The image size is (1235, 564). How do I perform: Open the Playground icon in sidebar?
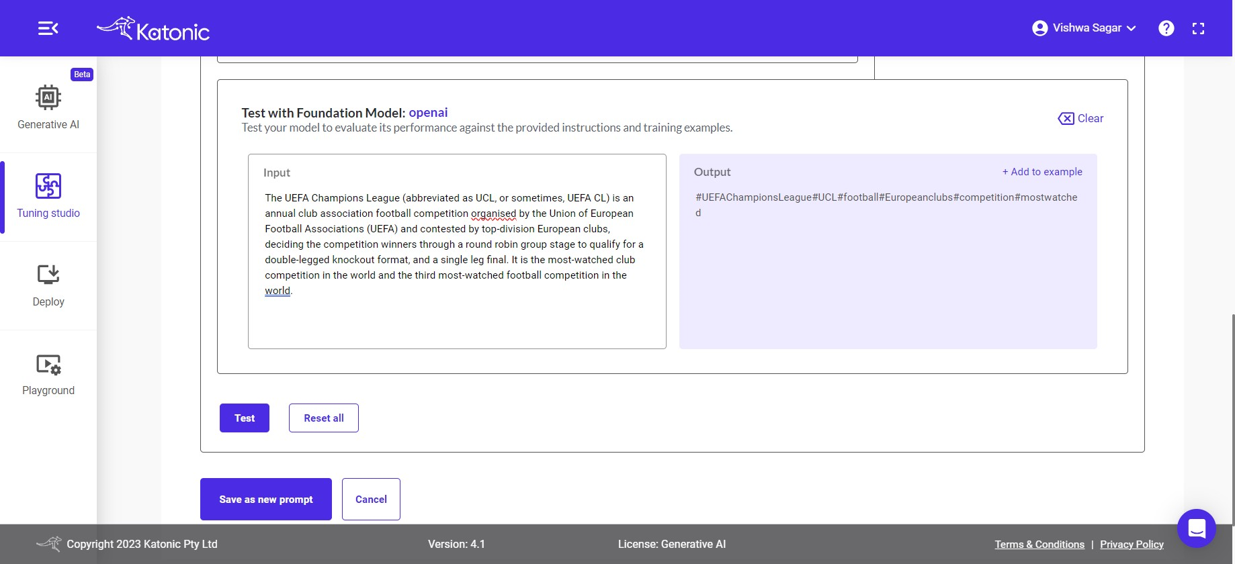48,364
